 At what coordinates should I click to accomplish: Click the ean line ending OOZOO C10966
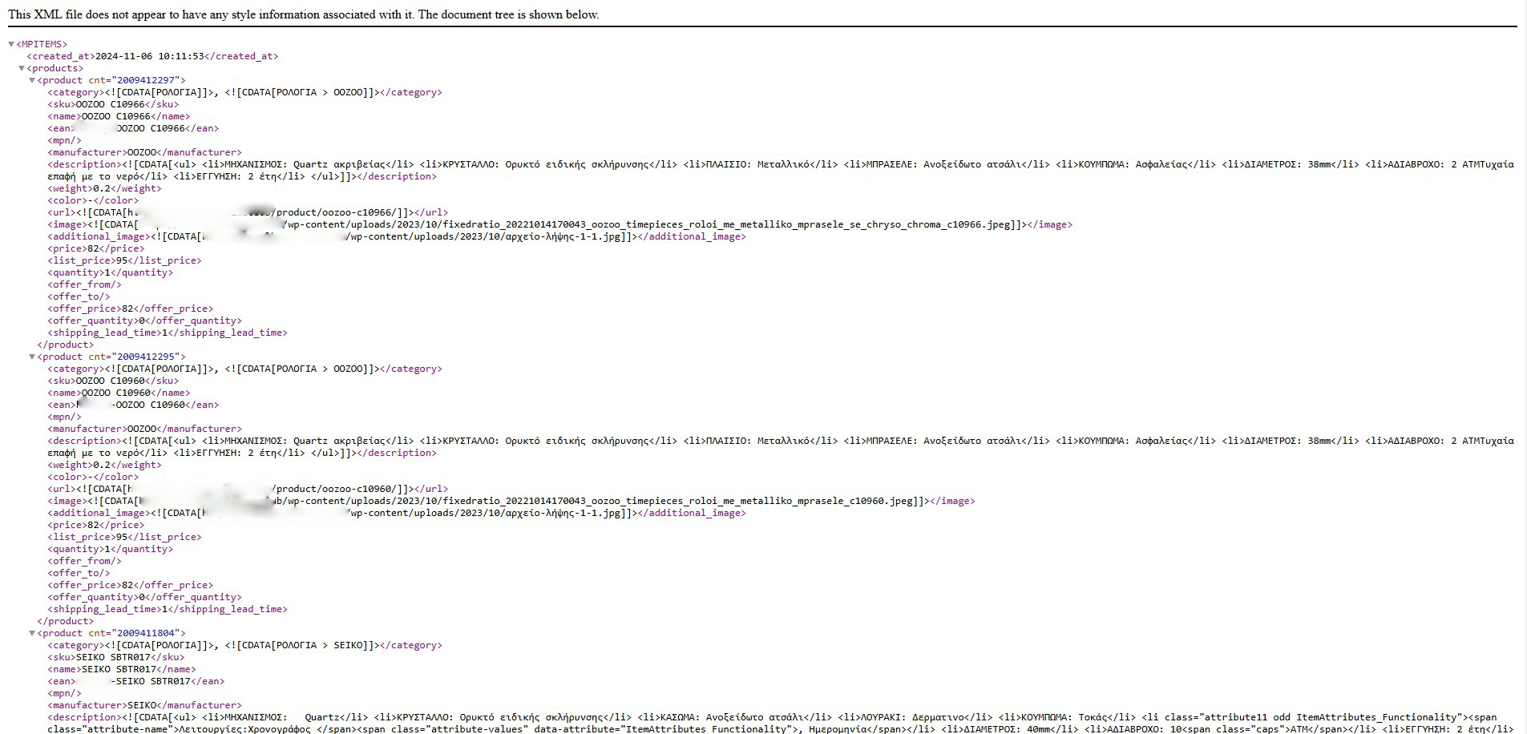(133, 128)
